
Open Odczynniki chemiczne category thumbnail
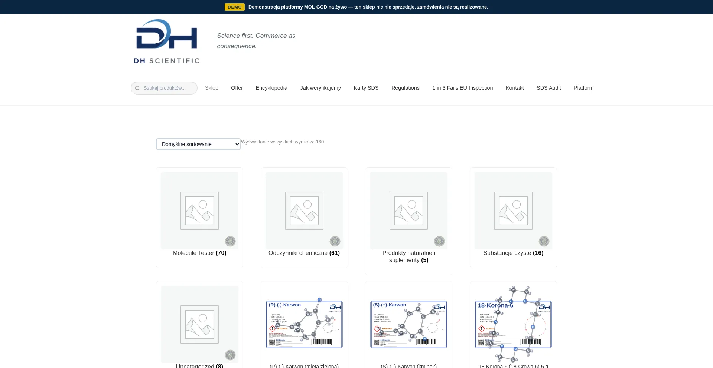(304, 210)
